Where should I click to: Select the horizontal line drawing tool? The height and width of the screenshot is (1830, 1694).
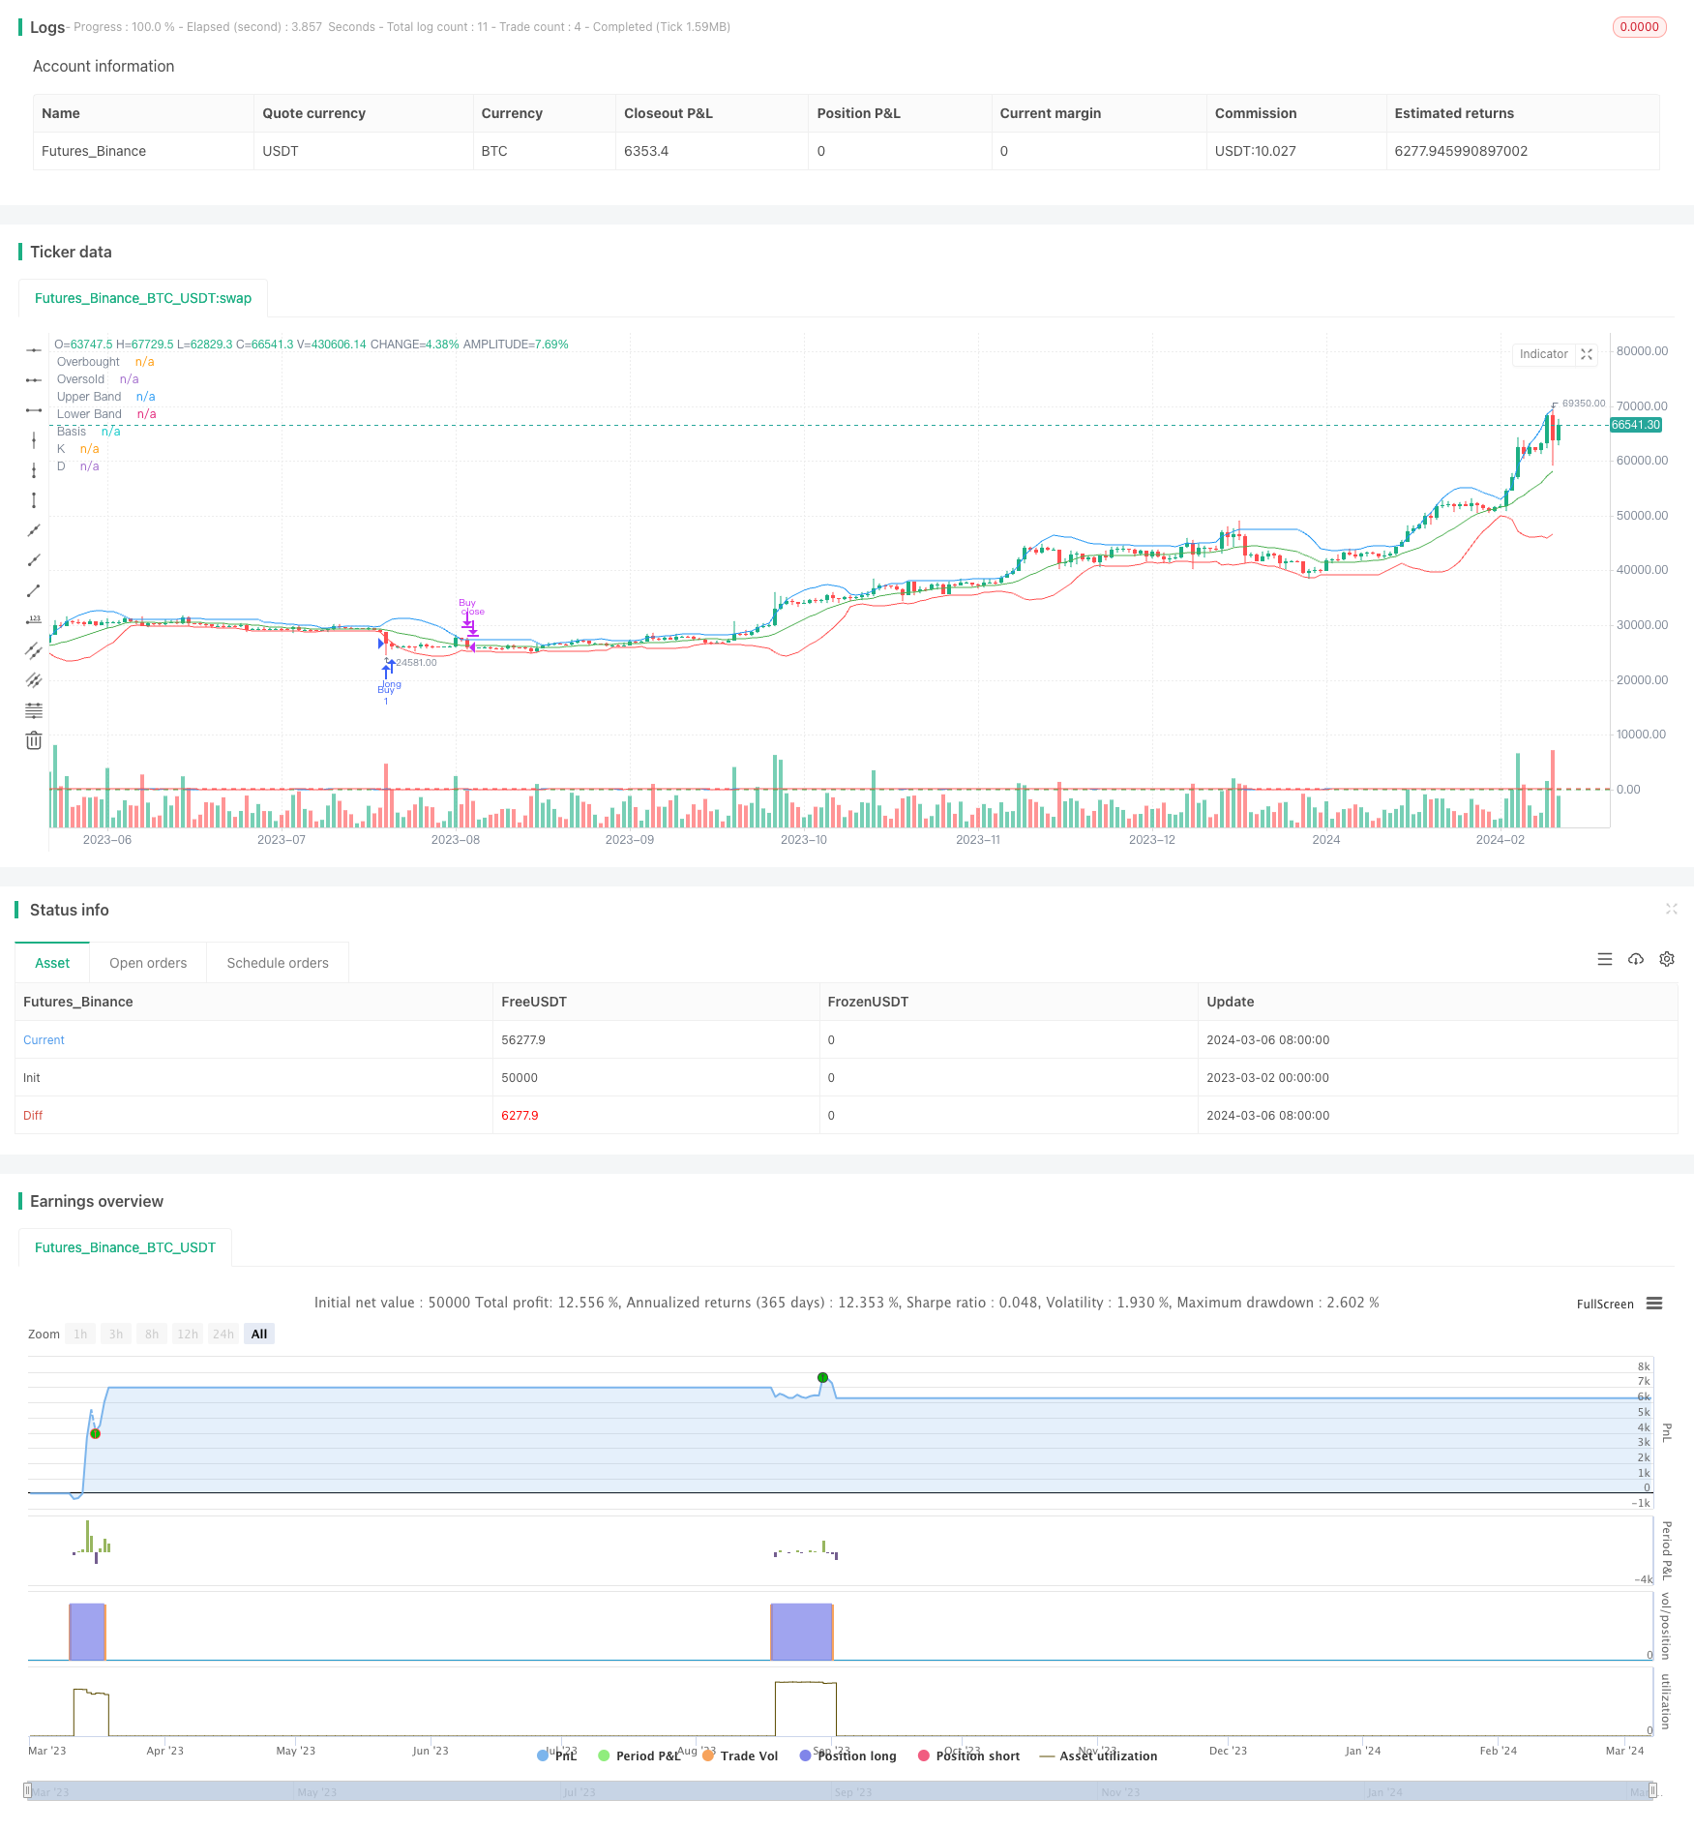(34, 350)
